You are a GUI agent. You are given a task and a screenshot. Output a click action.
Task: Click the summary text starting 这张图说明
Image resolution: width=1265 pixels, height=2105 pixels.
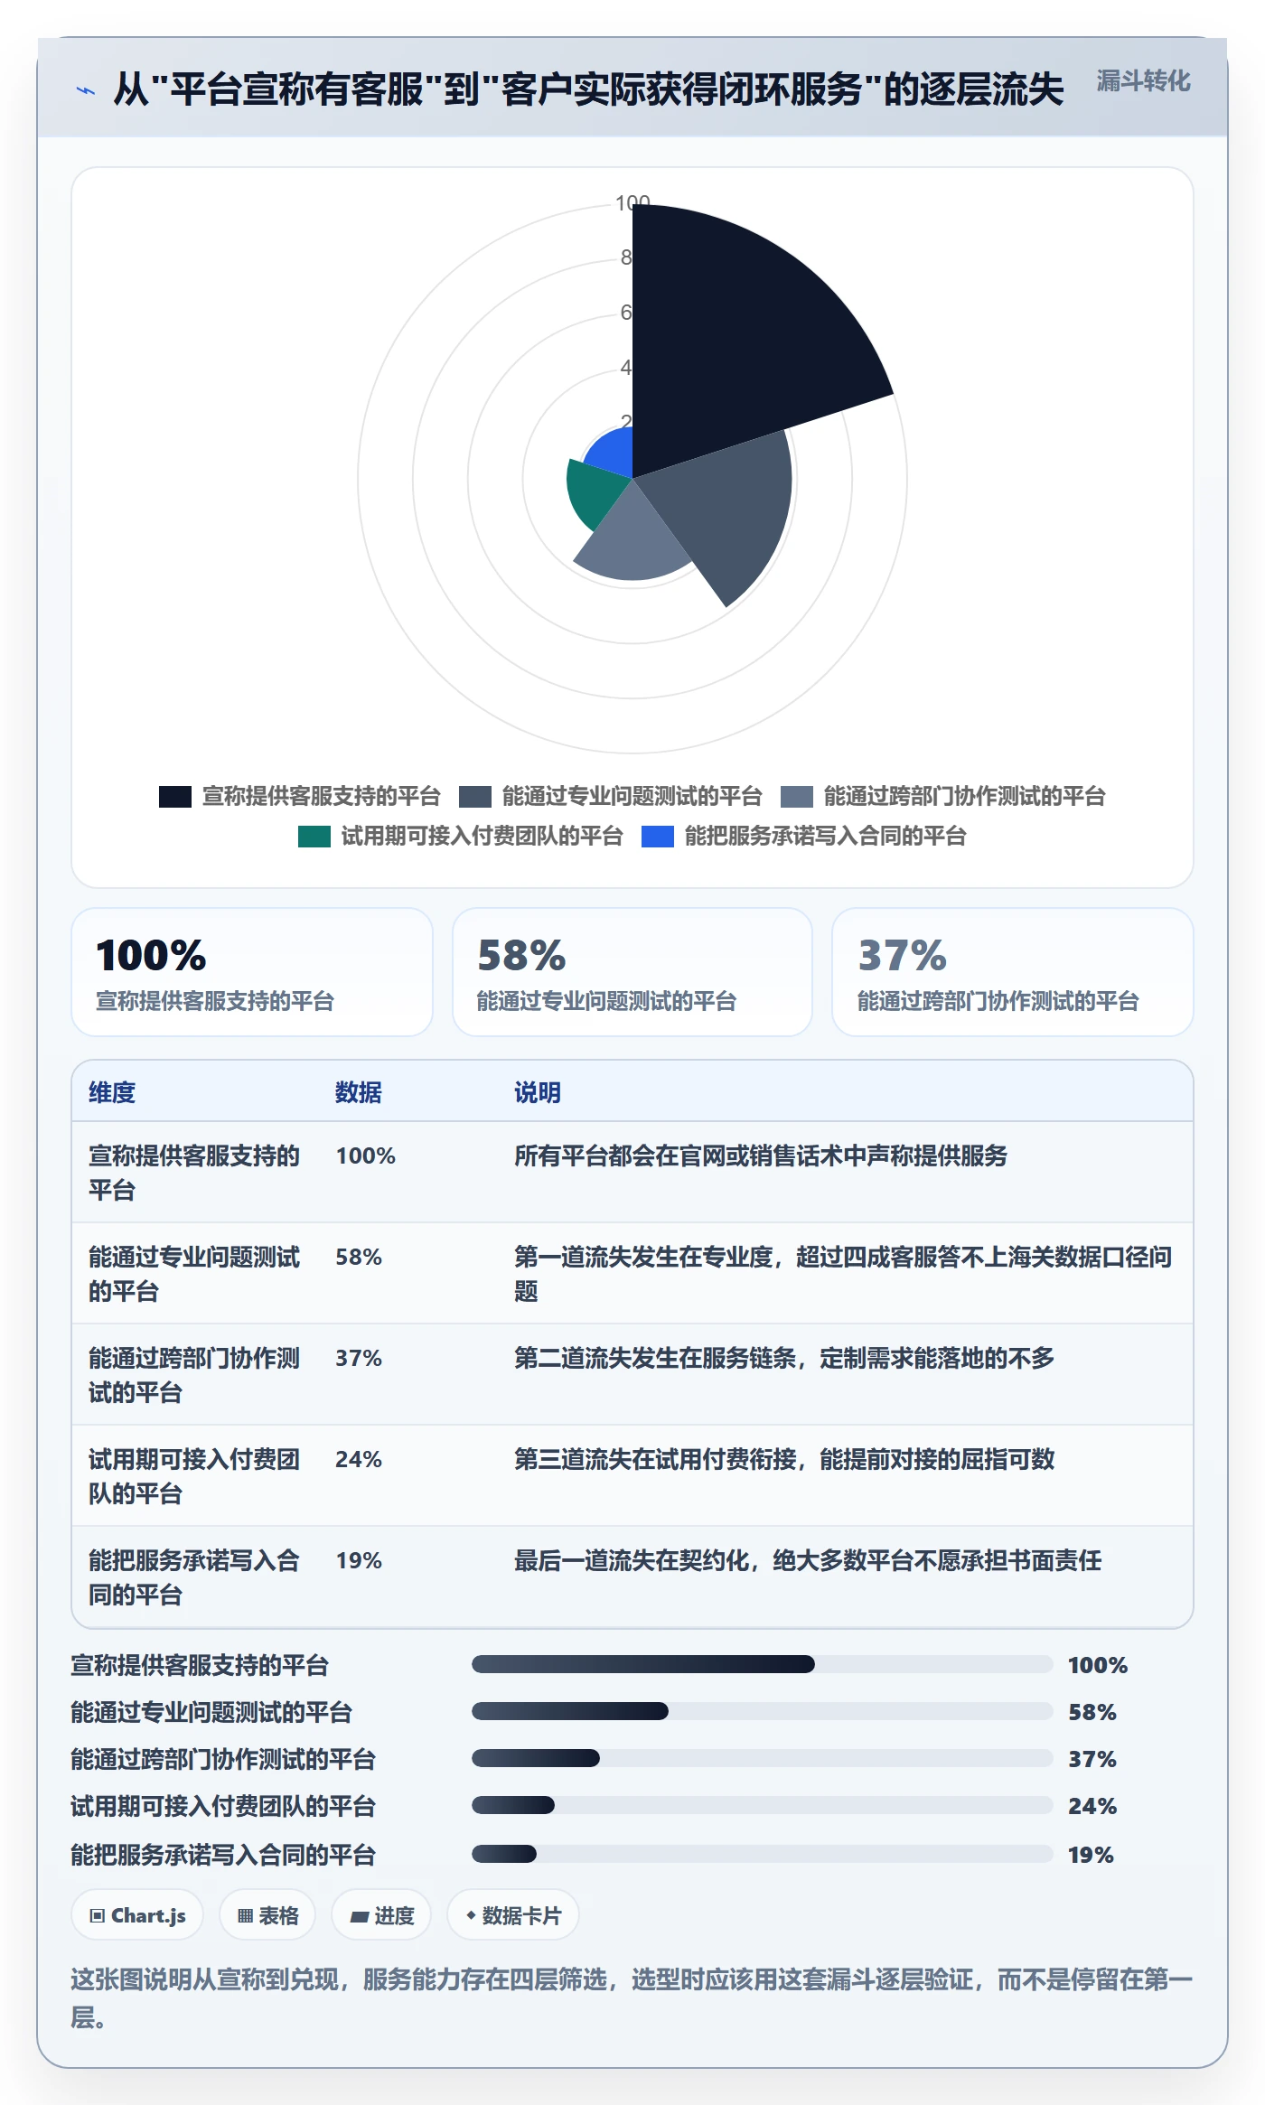click(x=632, y=1998)
